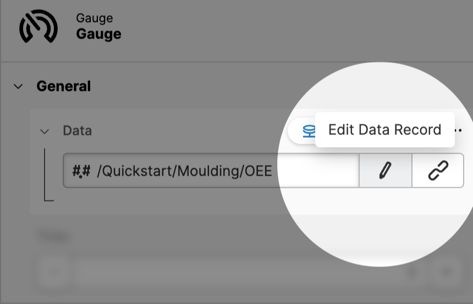The image size is (473, 304).
Task: Open the three-dot more options menu
Action: (459, 131)
